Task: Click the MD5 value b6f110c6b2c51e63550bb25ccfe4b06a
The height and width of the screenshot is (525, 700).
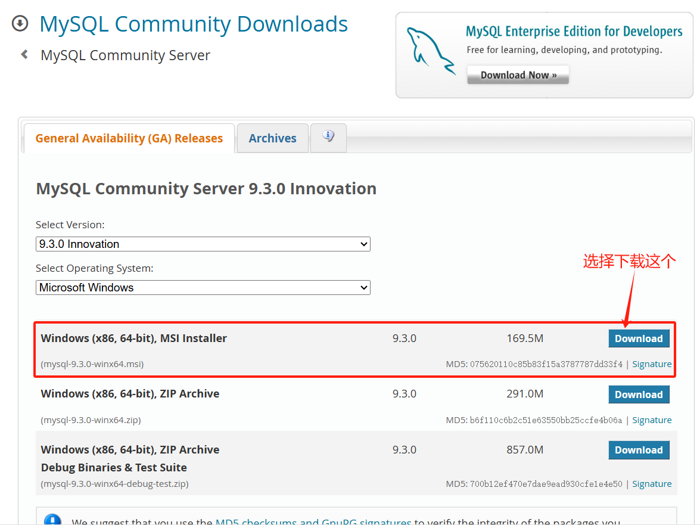Action: [x=546, y=420]
